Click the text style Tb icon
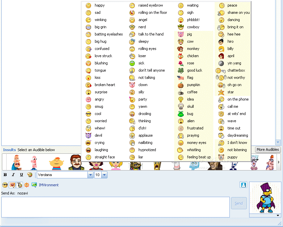The width and height of the screenshot is (283, 227). coord(19,185)
